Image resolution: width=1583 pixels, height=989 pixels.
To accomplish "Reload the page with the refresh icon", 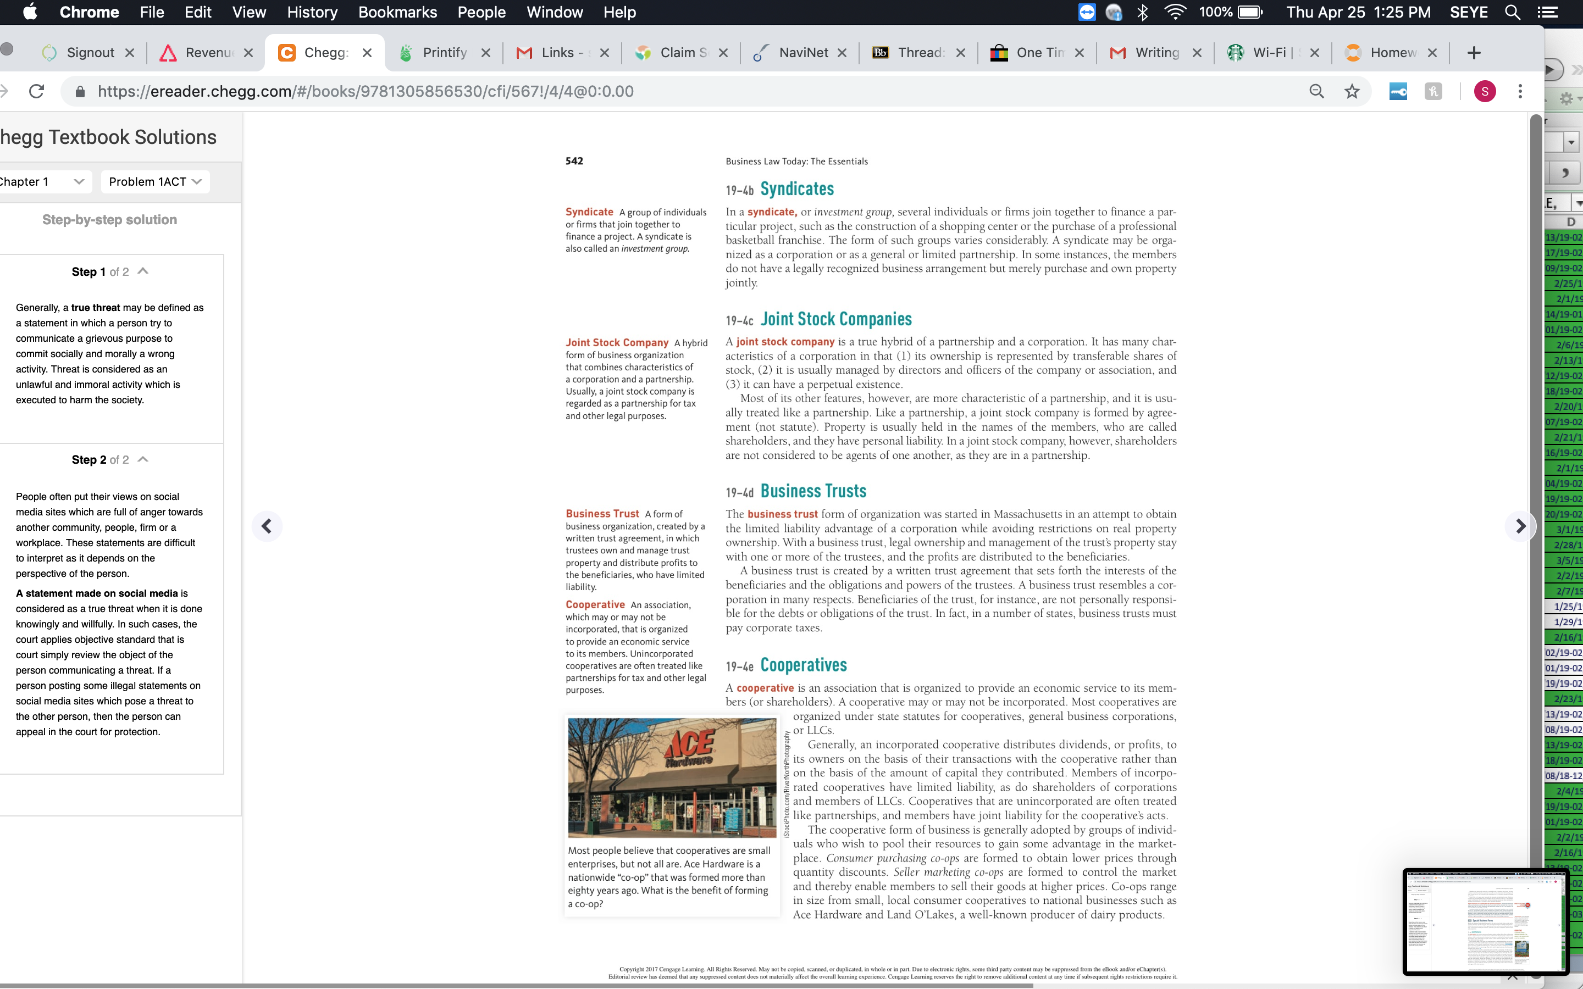I will point(37,91).
